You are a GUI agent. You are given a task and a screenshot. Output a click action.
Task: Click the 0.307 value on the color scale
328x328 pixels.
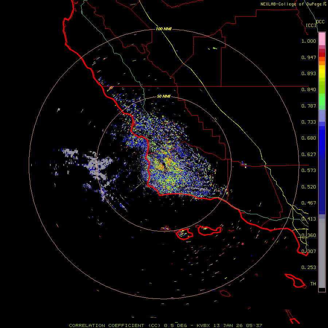309,251
